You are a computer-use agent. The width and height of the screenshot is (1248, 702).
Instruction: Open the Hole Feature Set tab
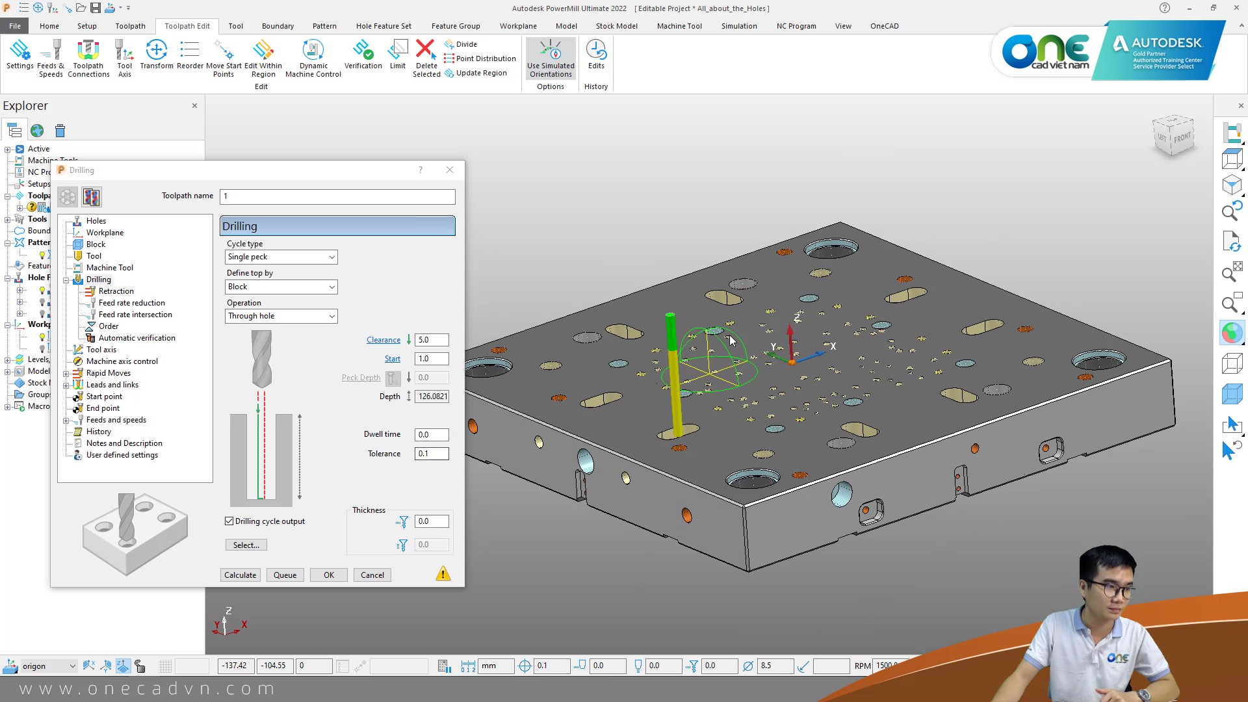(383, 26)
